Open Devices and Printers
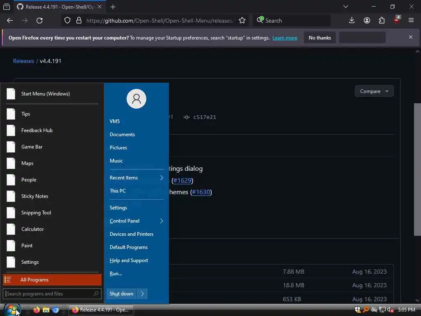 tap(136, 234)
